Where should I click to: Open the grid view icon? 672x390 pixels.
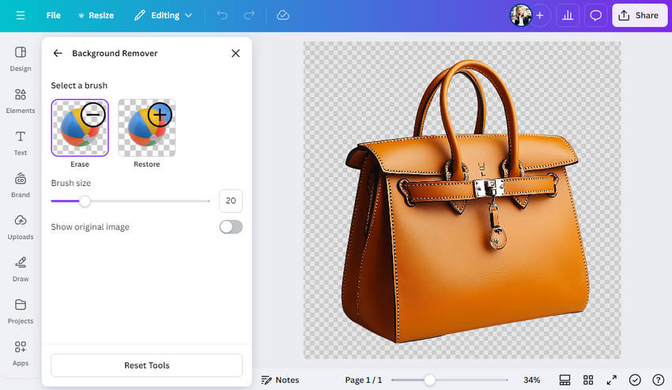[588, 381]
